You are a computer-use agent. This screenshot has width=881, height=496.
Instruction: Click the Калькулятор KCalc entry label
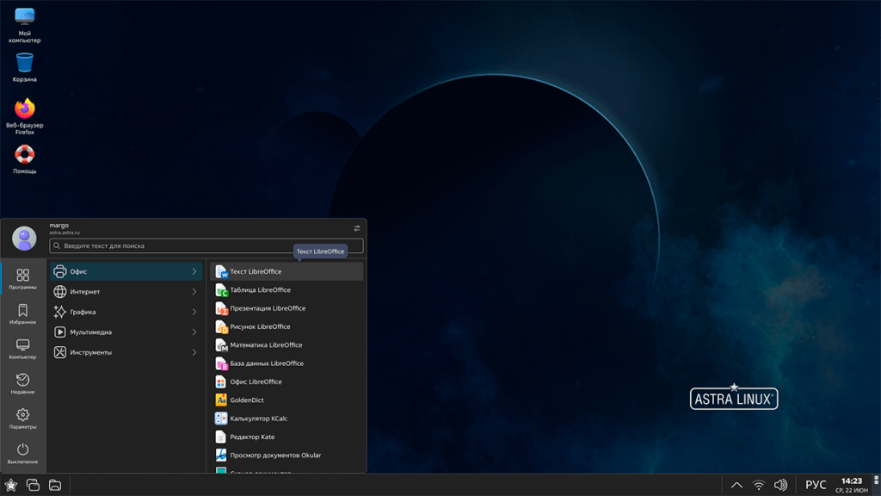(258, 418)
